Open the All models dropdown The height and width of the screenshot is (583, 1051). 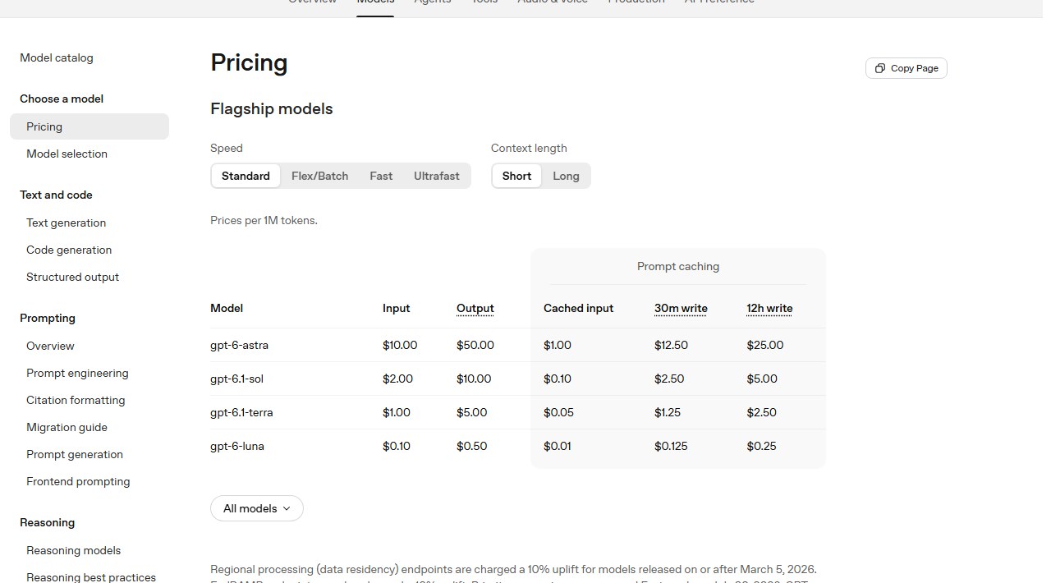pyautogui.click(x=257, y=508)
